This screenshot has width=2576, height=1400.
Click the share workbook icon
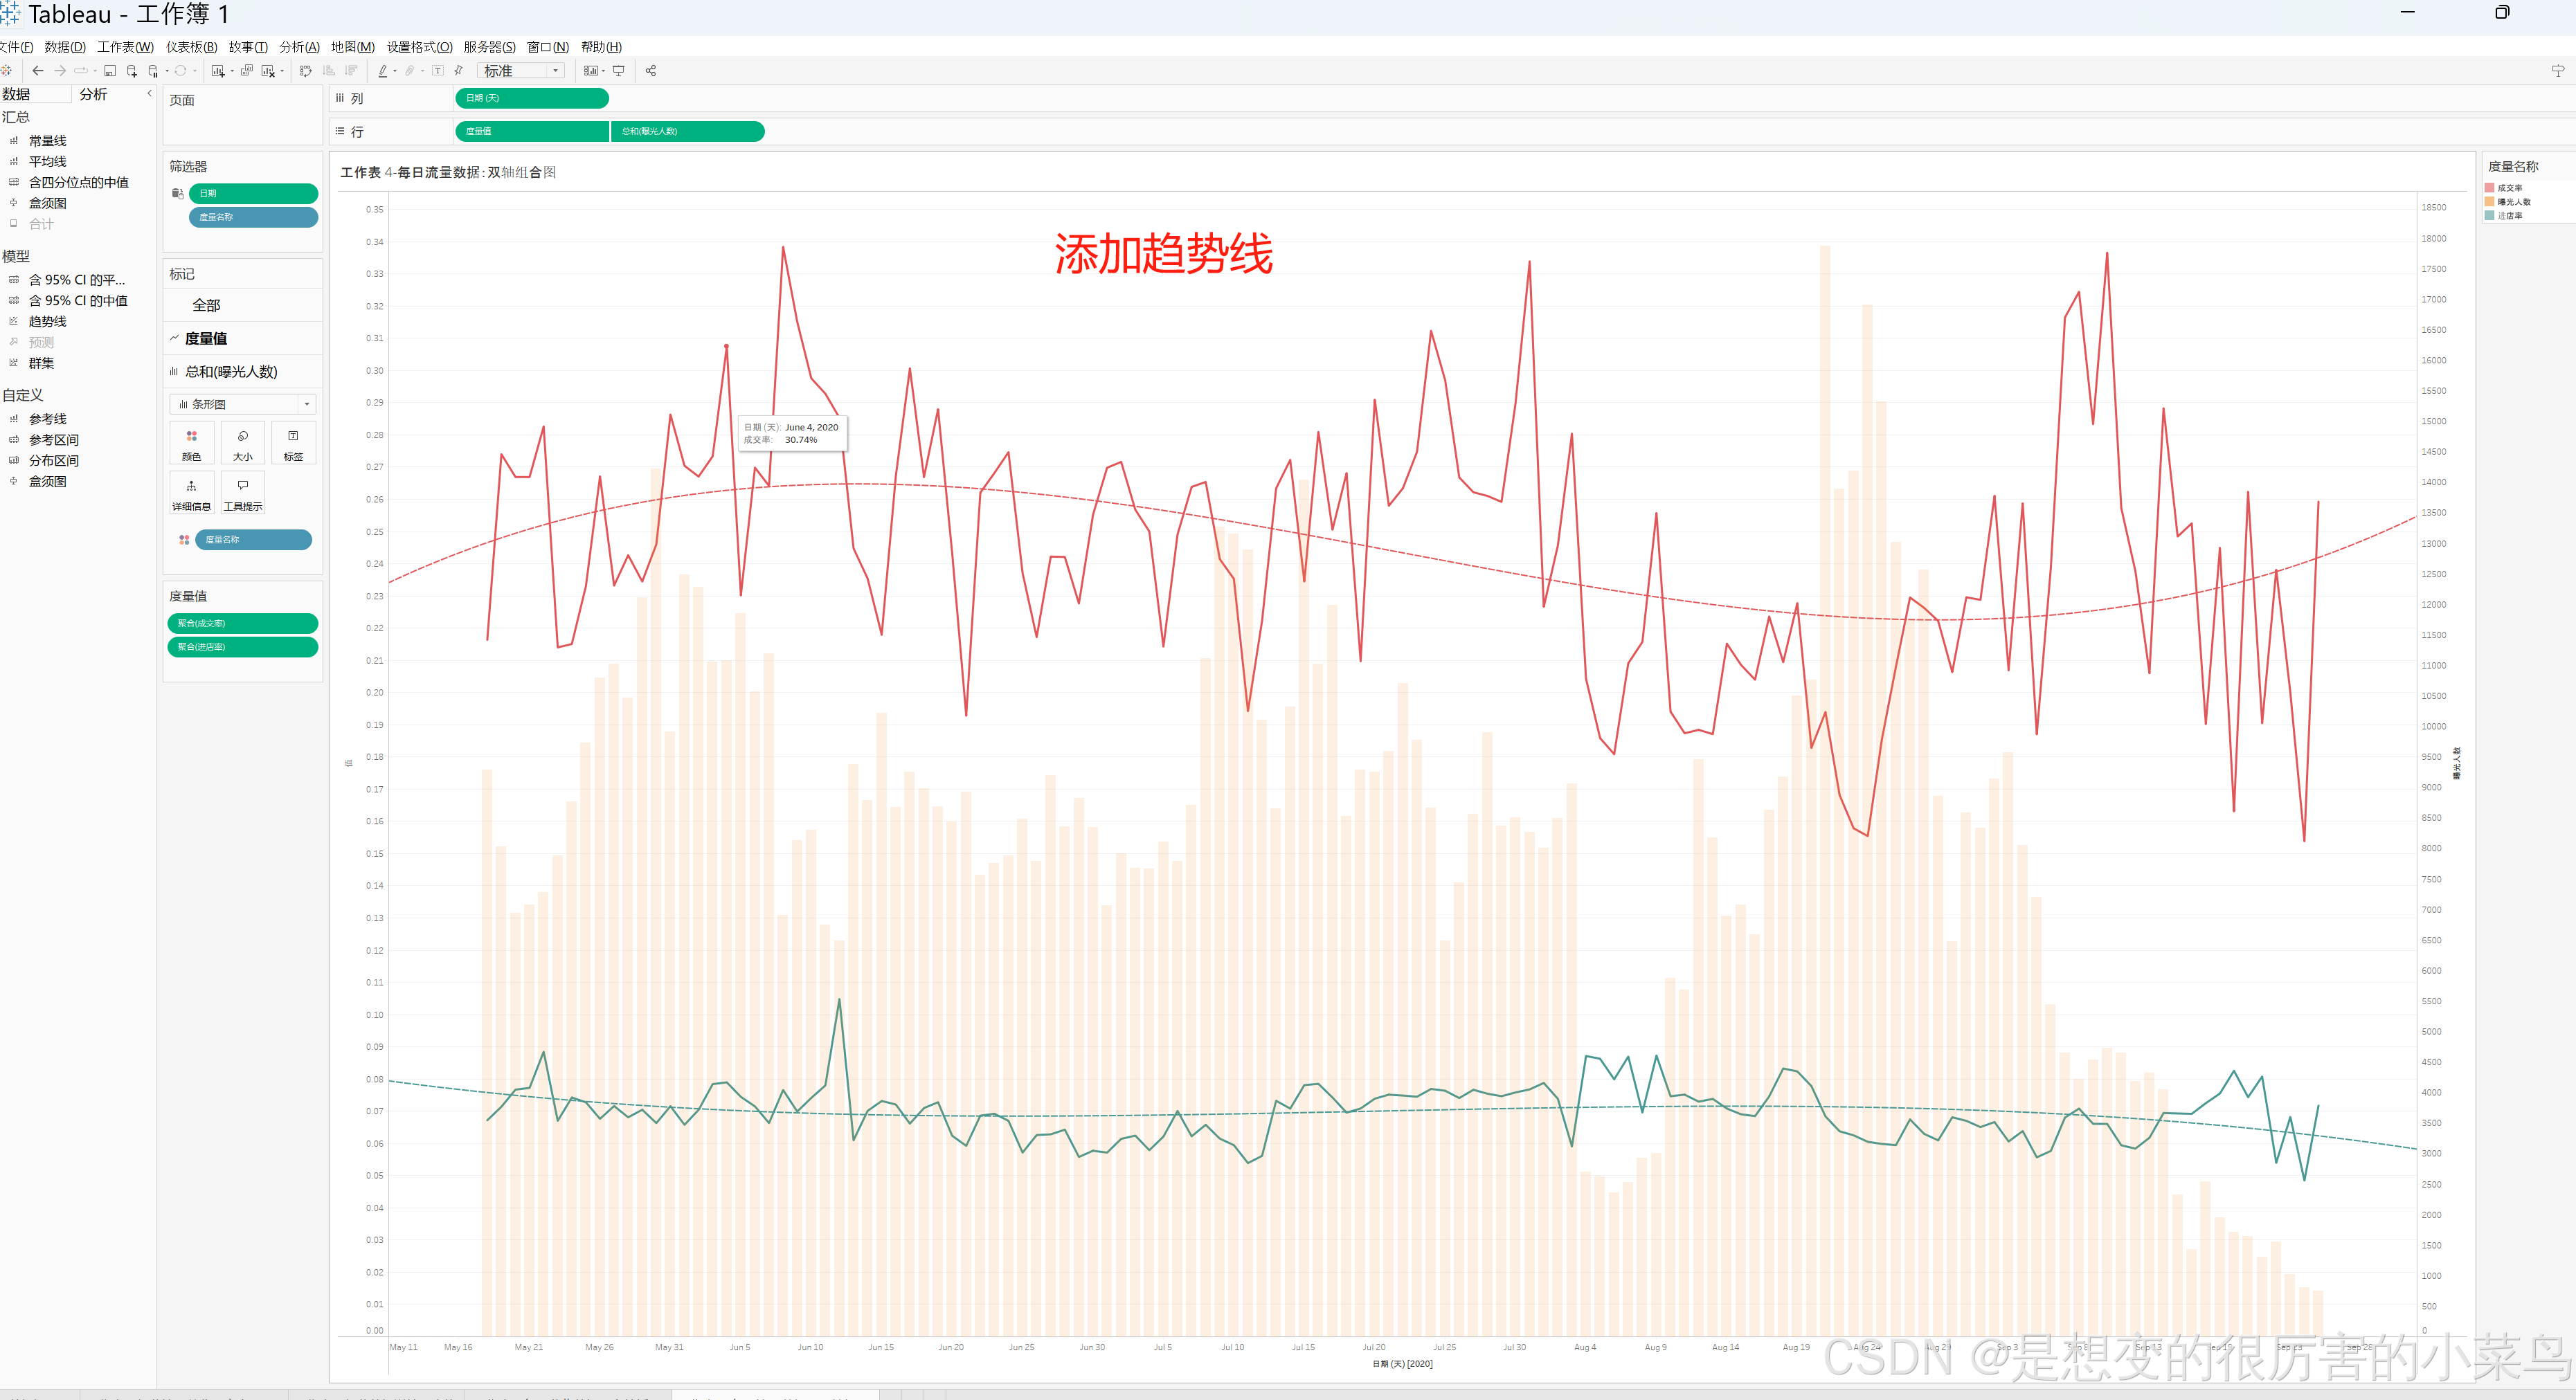click(x=651, y=71)
